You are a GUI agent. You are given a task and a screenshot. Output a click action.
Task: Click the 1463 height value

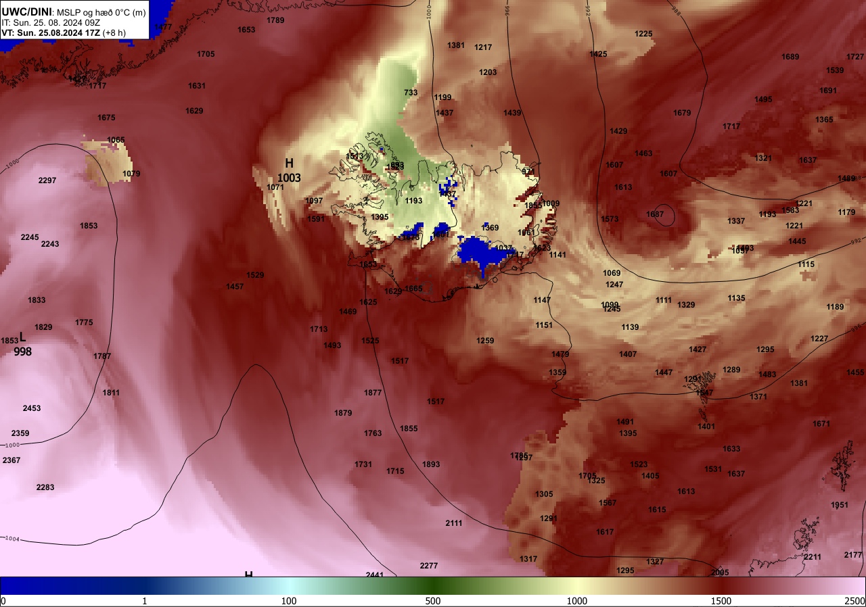(x=643, y=153)
